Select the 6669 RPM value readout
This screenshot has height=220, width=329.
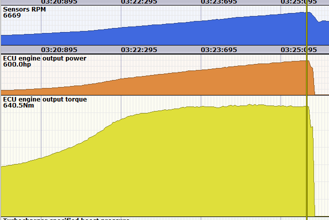[11, 15]
